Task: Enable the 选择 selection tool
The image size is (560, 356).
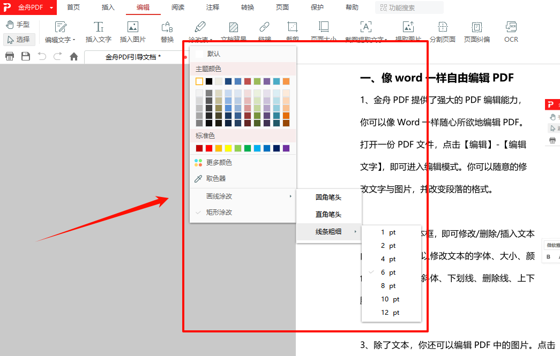Action: 19,39
